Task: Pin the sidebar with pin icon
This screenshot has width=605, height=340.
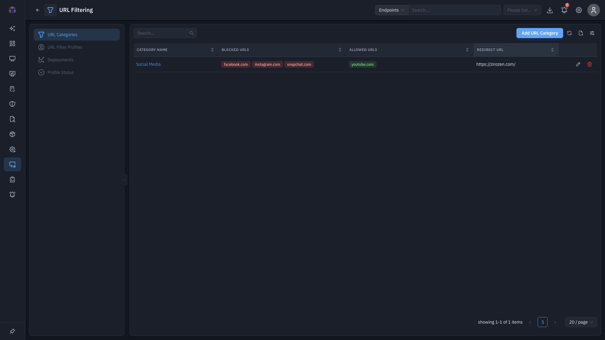Action: pos(12,331)
